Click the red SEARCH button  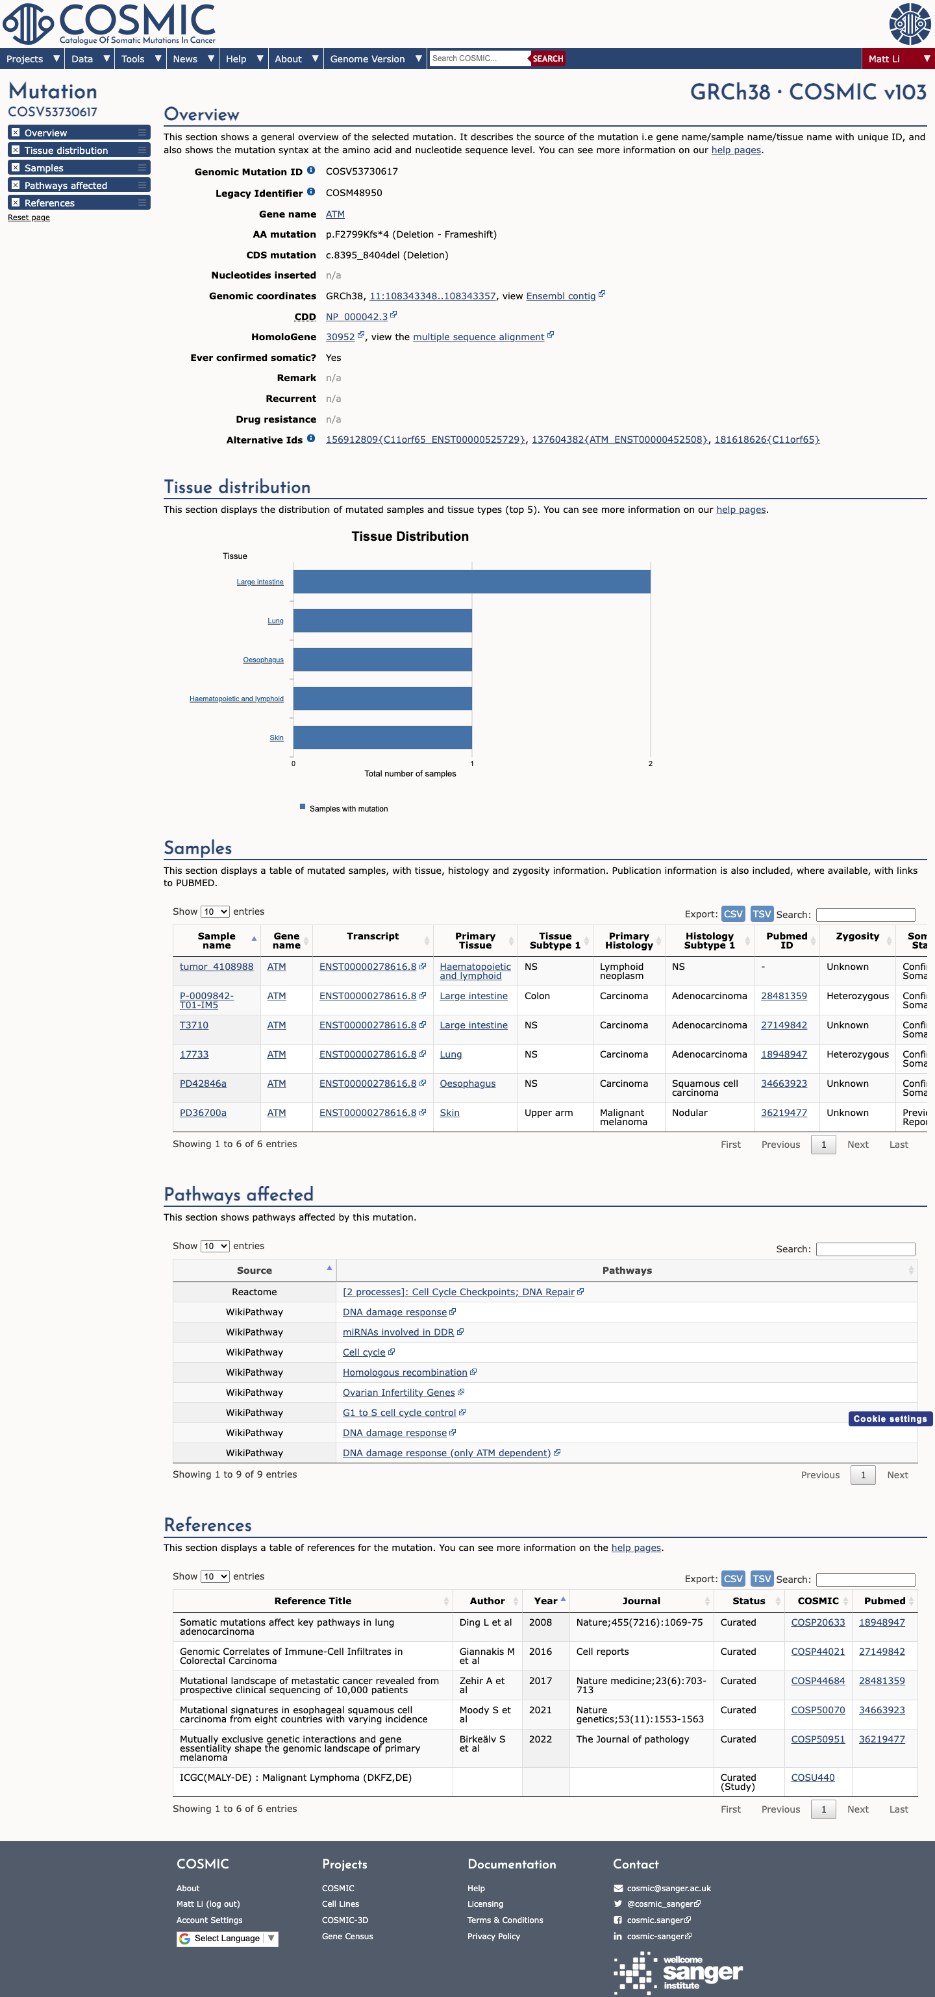click(x=547, y=58)
